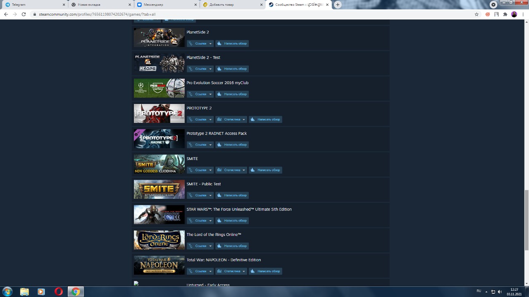Switch to the Добавить товар tab

233,5
